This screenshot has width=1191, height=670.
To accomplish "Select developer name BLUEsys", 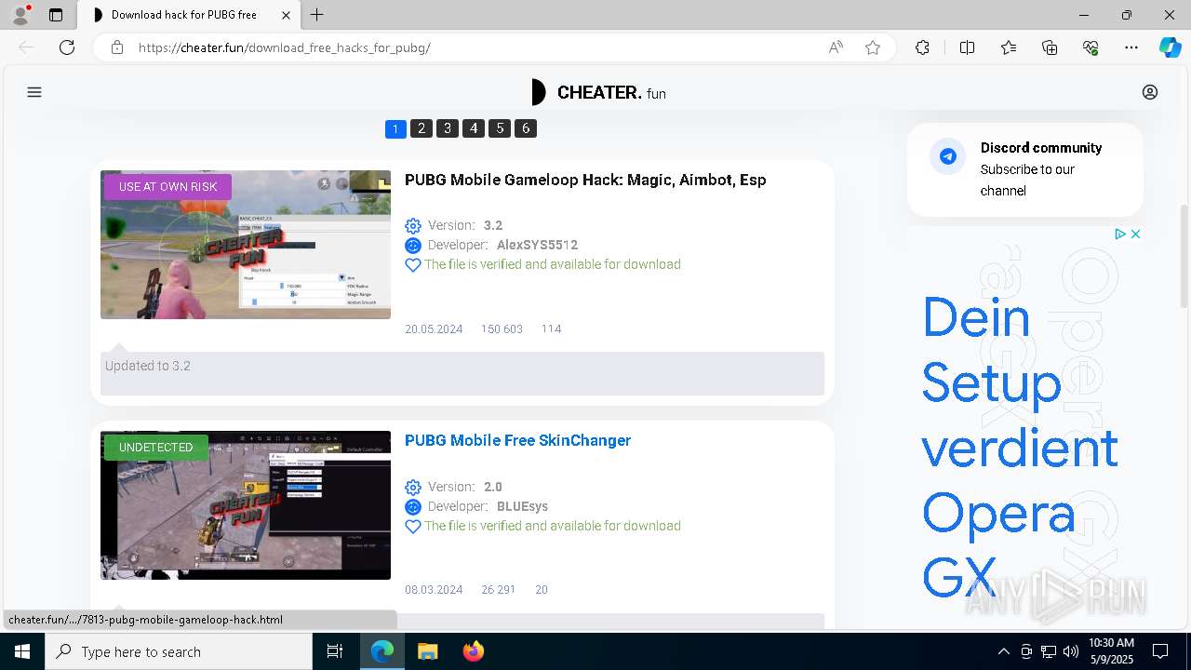I will click(x=522, y=506).
